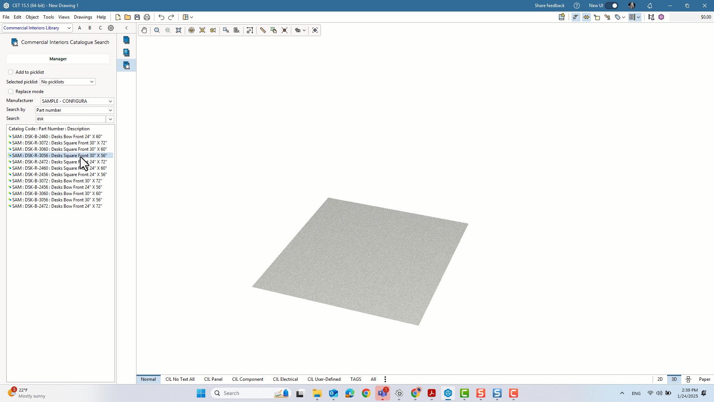Viewport: 714px width, 402px height.
Task: Open the Object menu
Action: point(32,17)
